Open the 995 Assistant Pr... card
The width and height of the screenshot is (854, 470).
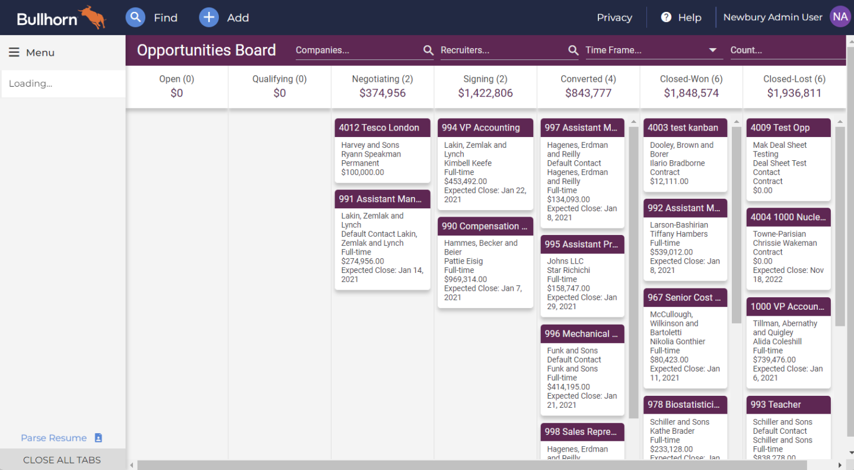(582, 276)
